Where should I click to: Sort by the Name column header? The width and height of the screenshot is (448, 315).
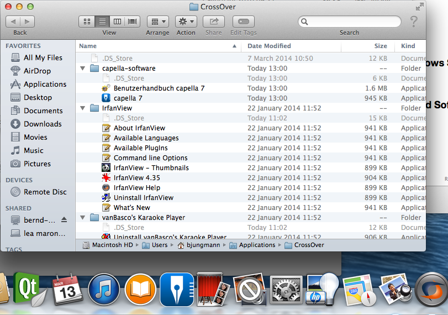coord(159,46)
